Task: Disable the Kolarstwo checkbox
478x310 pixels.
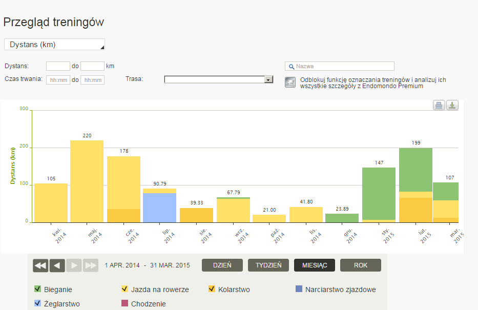Action: [x=212, y=289]
